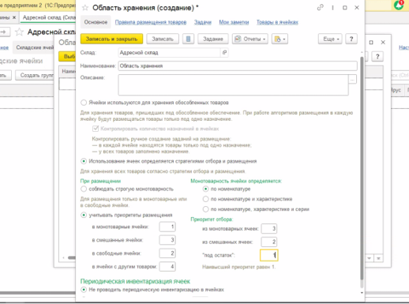
Task: Add storage area form to favorites star
Action: [85, 8]
